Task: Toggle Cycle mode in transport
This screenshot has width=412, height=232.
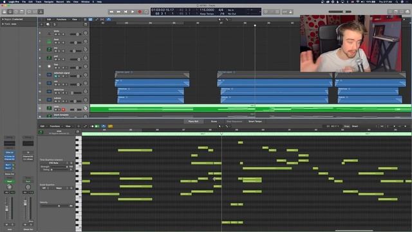Action: tap(146, 12)
